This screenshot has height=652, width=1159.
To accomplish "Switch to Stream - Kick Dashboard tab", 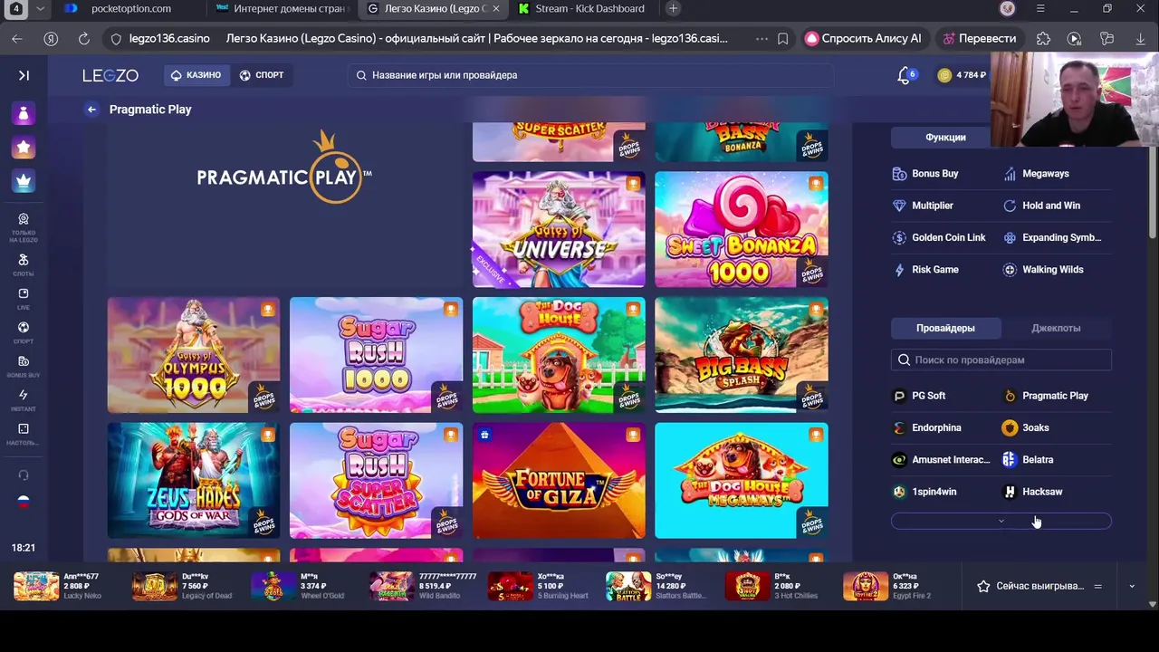I will pyautogui.click(x=580, y=9).
